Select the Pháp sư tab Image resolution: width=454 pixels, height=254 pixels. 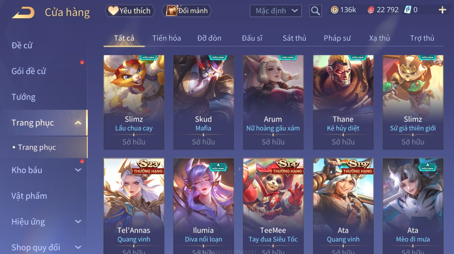point(337,38)
